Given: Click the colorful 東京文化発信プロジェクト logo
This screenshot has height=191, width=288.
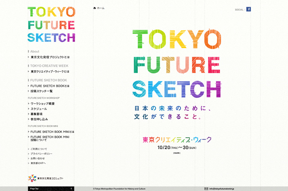Looking at the screenshot, I should coord(45,178).
